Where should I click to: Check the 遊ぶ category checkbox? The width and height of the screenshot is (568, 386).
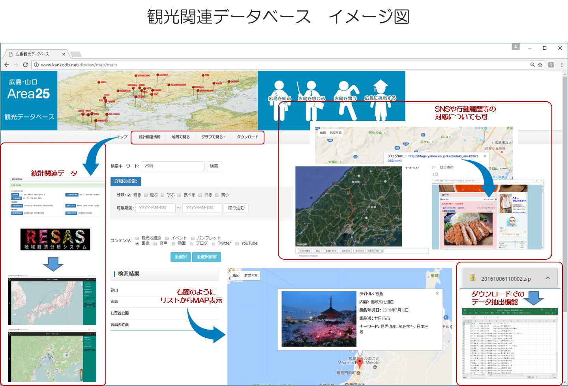pos(146,195)
